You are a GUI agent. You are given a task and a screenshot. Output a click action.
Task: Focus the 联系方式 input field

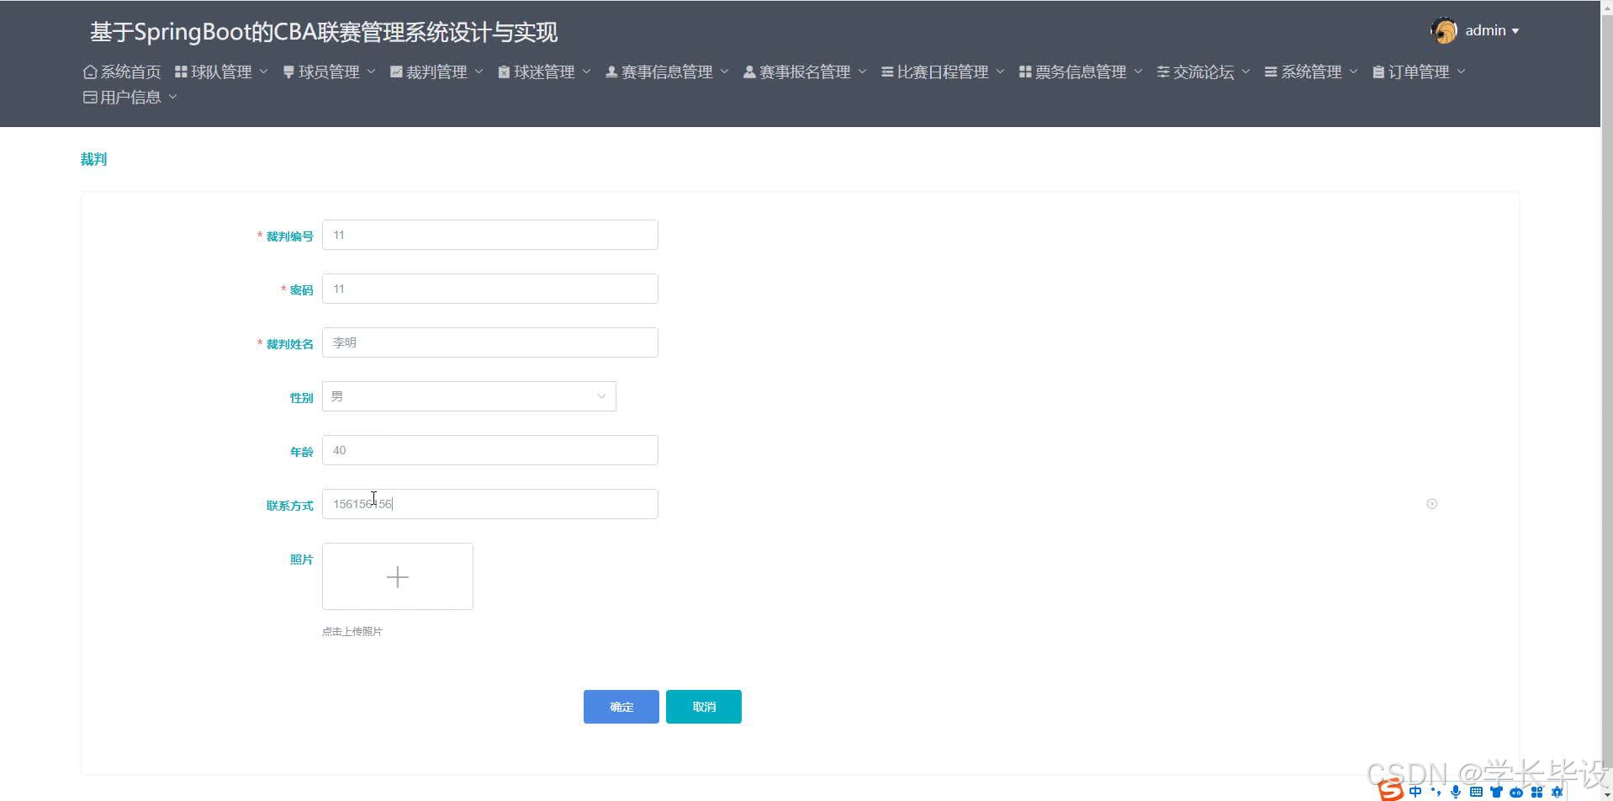(490, 504)
